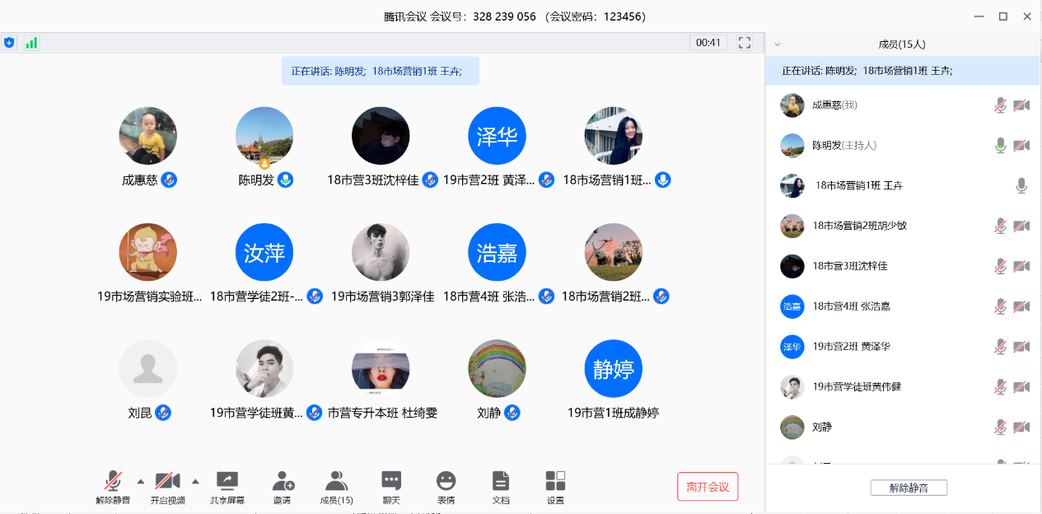Collapse the 成员(15人) panel chevron
The height and width of the screenshot is (514, 1042).
point(778,44)
